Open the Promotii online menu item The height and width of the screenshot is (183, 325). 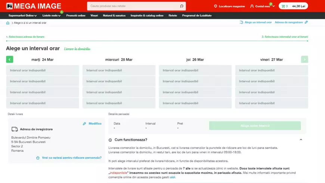click(76, 16)
